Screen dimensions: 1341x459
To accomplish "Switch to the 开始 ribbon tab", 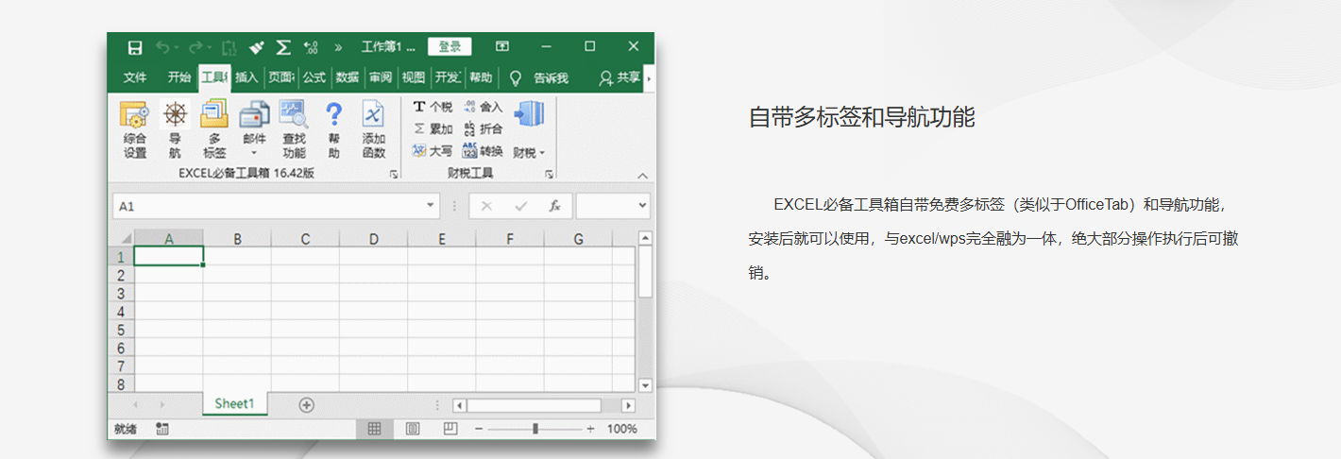I will tap(178, 77).
